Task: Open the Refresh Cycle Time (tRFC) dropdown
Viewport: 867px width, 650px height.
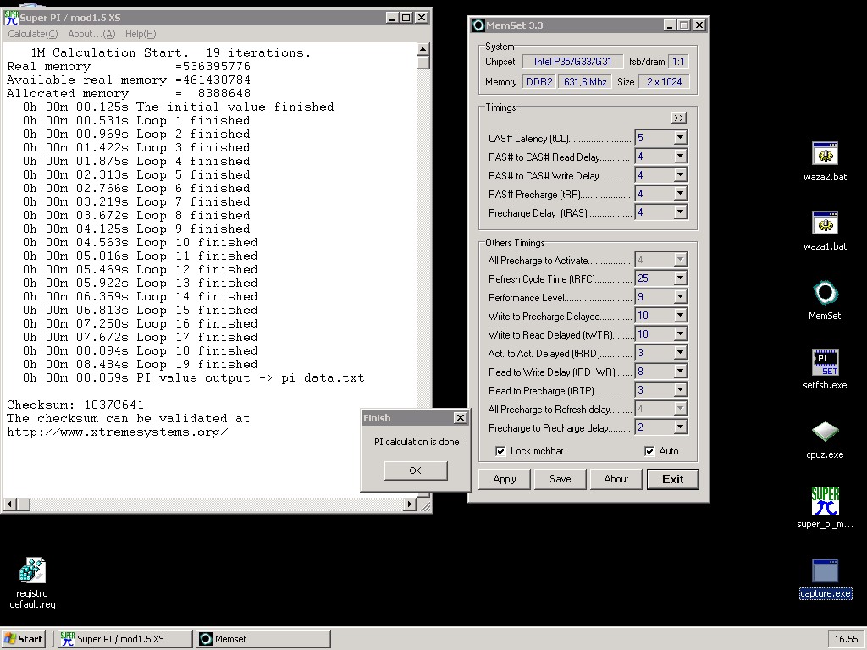Action: coord(680,278)
